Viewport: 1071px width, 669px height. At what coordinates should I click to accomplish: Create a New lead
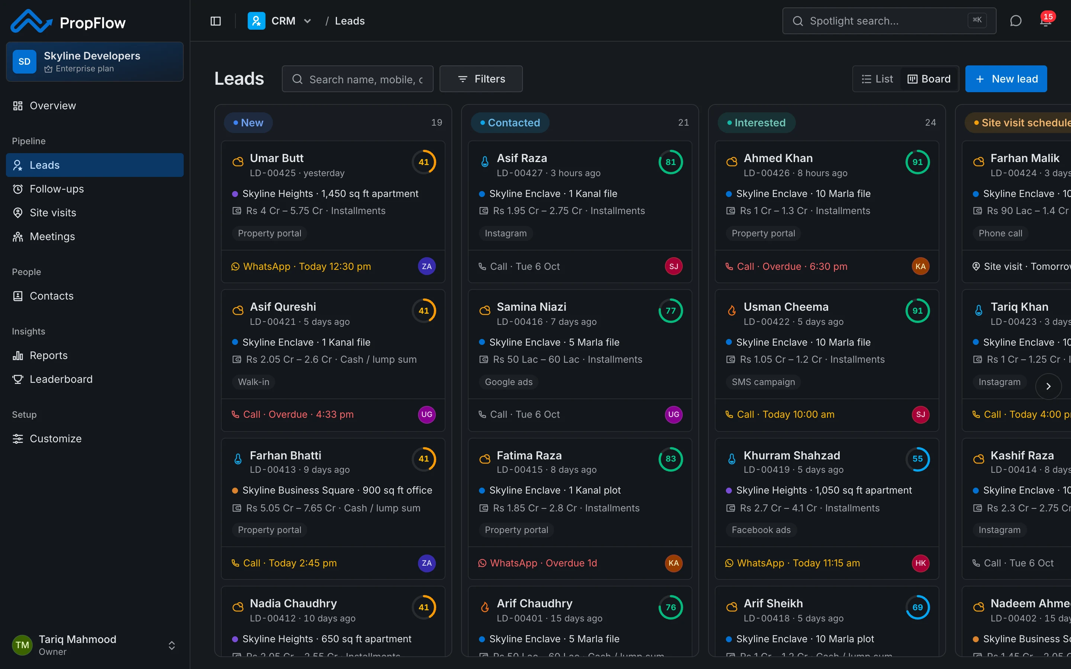1006,79
